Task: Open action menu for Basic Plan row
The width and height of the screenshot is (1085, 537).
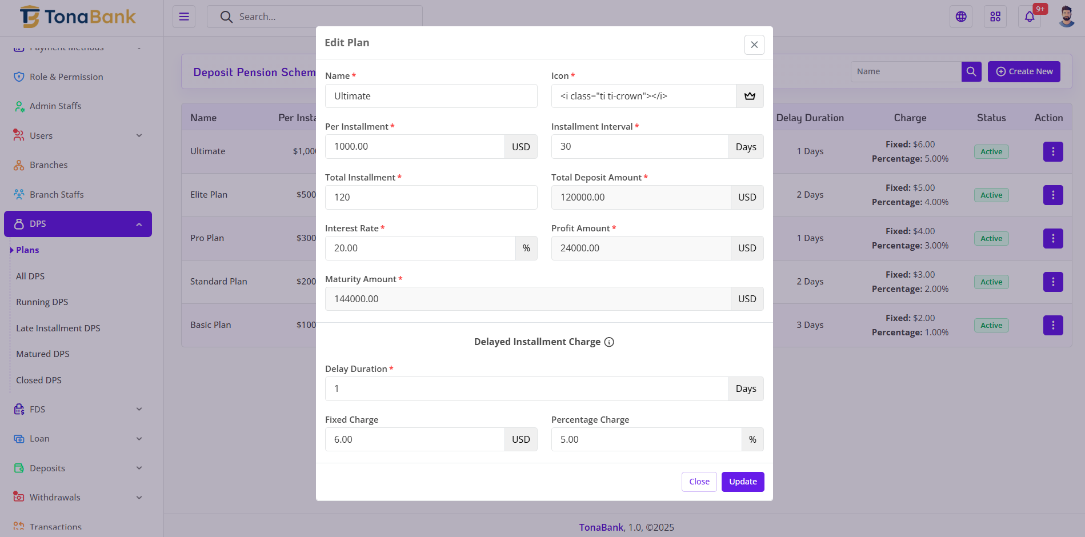Action: [x=1053, y=325]
